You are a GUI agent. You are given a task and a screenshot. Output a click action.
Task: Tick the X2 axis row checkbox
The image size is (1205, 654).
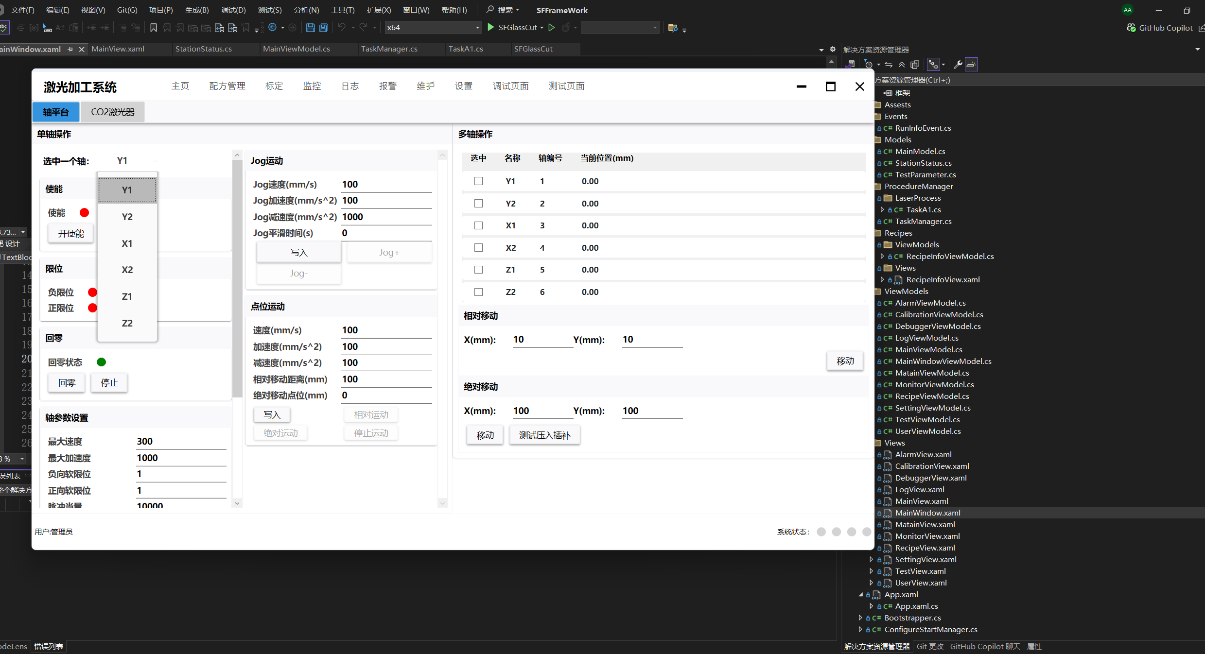(478, 248)
